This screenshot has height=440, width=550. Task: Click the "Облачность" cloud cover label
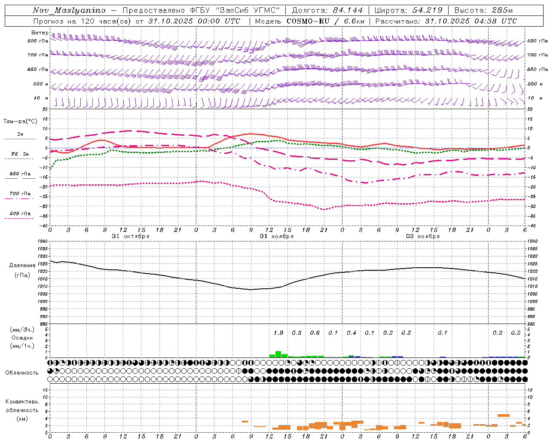[22, 373]
